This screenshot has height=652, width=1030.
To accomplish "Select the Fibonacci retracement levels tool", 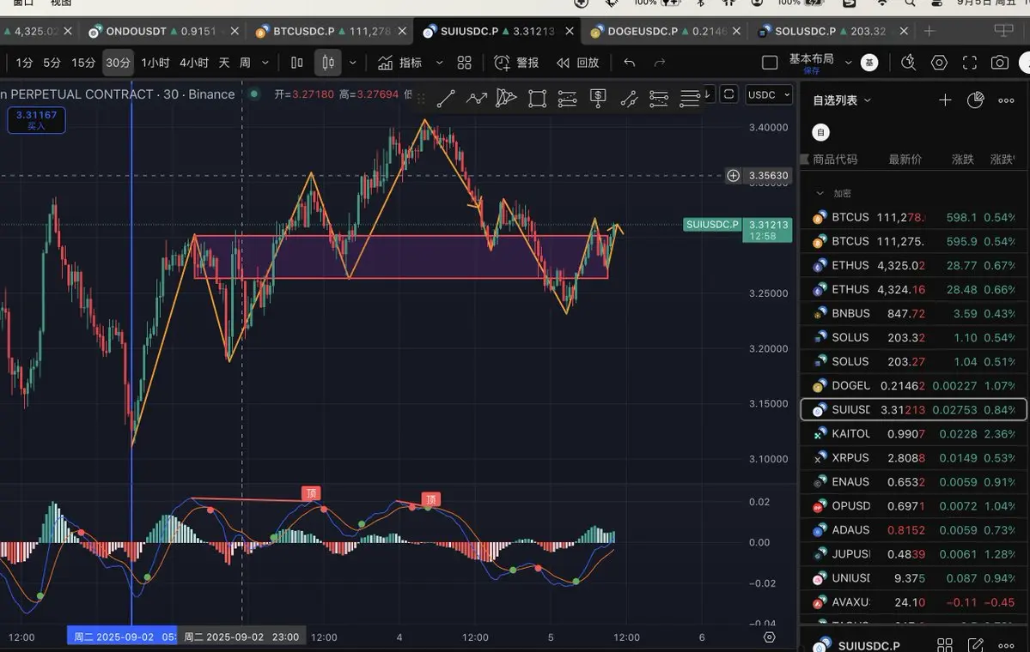I will click(659, 99).
